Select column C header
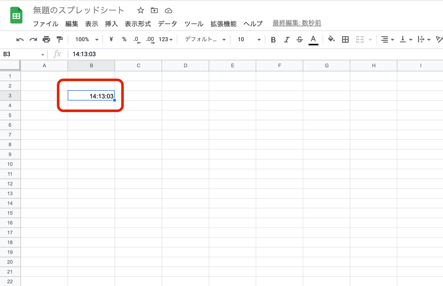Screen dimensions: 443x286 click(x=138, y=65)
